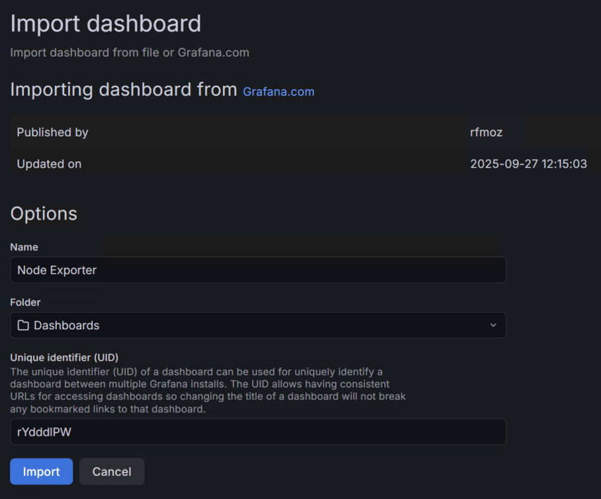Click the chevron arrow in Folder selector

click(x=492, y=325)
